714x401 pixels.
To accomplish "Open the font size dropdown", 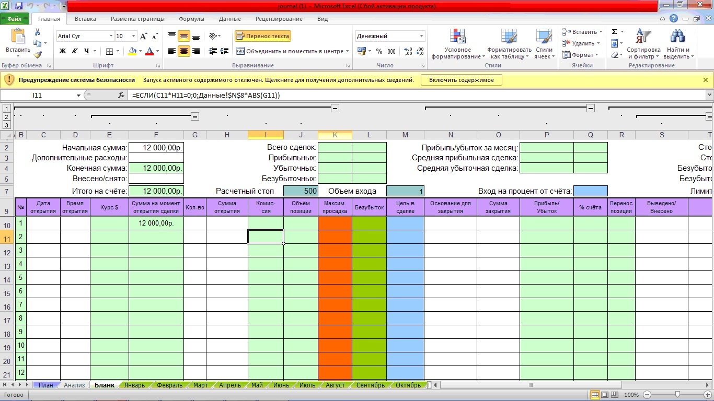I will click(134, 36).
